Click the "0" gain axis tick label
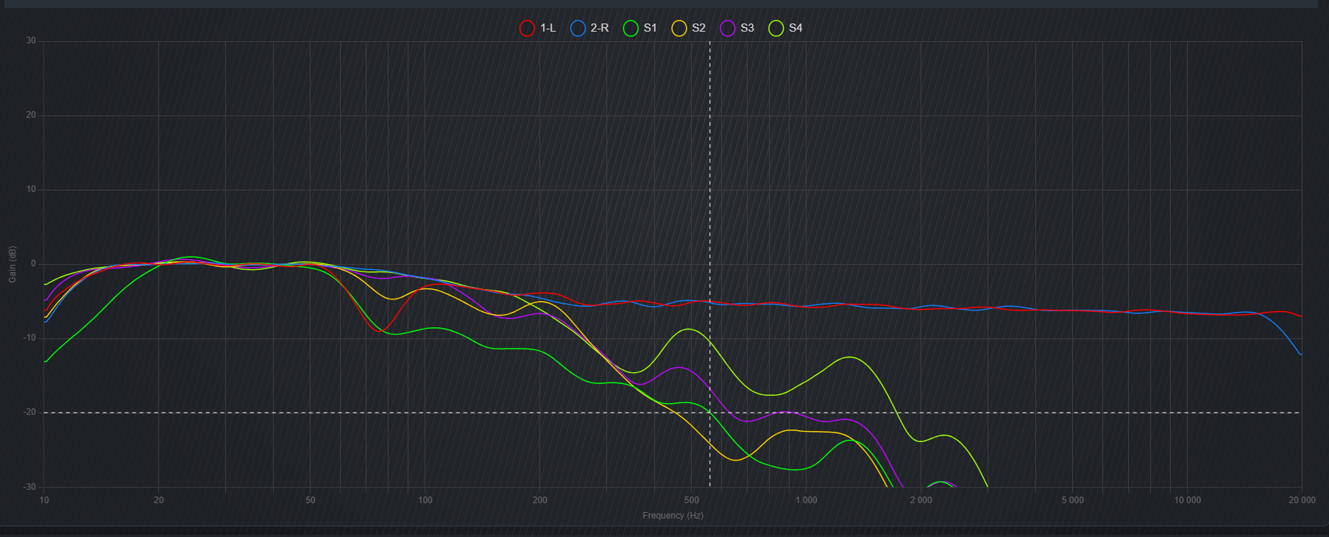The width and height of the screenshot is (1329, 537). (x=33, y=264)
